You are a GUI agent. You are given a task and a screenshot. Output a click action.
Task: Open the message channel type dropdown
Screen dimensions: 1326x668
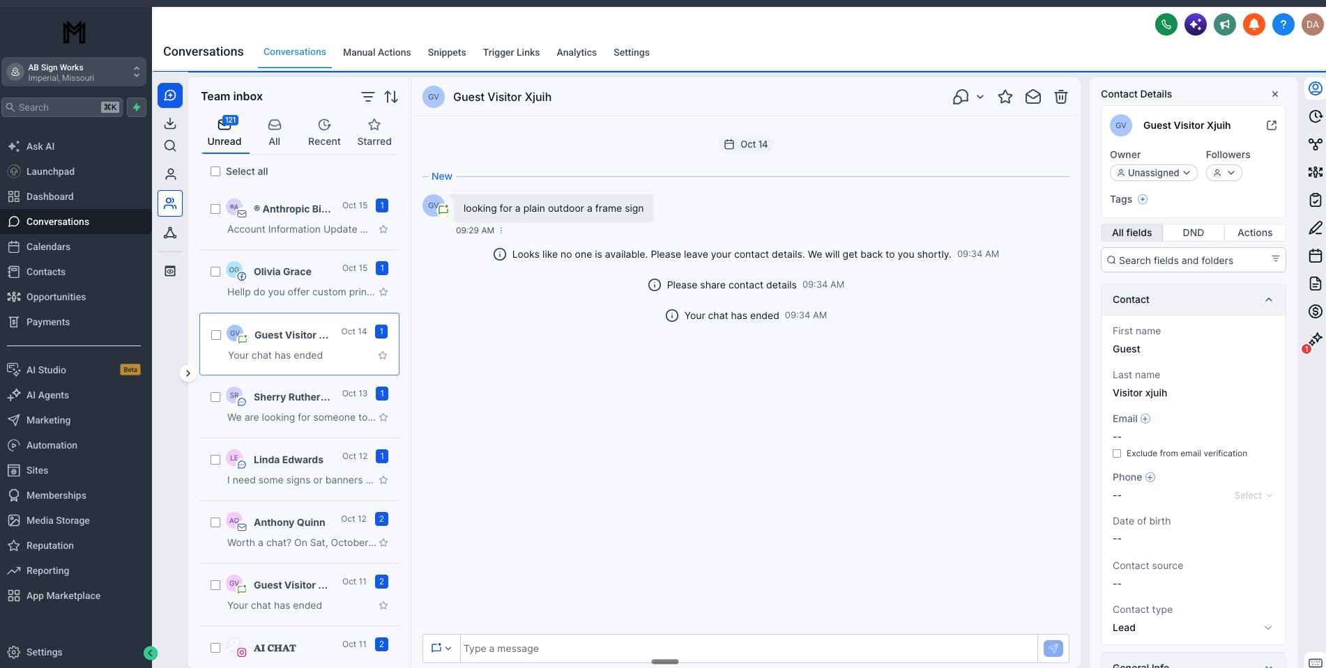(441, 648)
